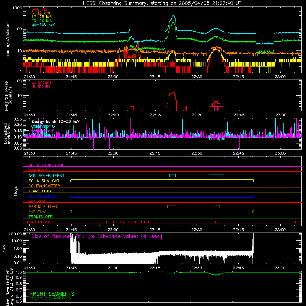Image resolution: width=306 pixels, height=306 pixels.
Task: Click the '1000' y-axis value on the counts plot
Action: [17, 8]
